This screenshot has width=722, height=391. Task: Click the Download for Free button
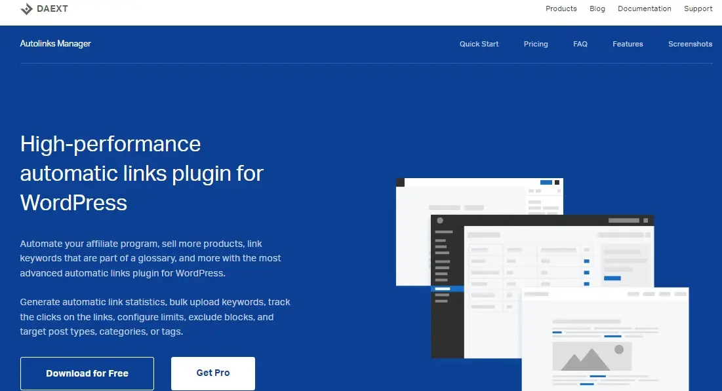point(87,373)
